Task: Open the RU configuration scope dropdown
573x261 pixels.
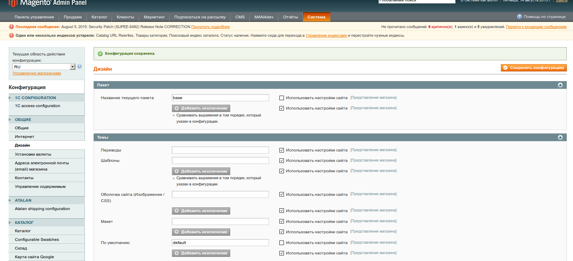Action: pyautogui.click(x=44, y=67)
